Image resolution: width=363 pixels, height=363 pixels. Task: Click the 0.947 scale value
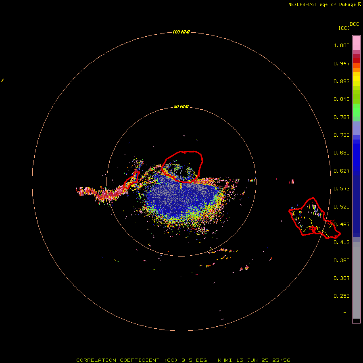coord(342,63)
